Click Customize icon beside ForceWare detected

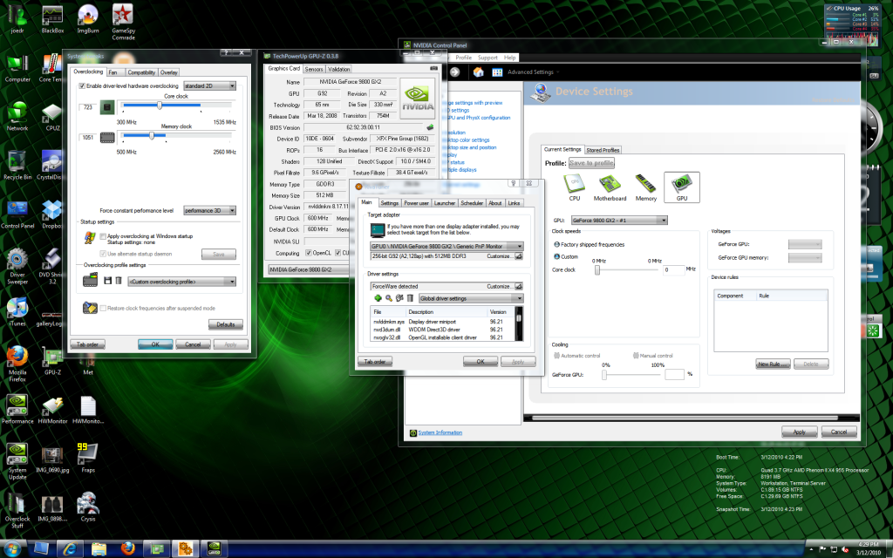click(518, 286)
